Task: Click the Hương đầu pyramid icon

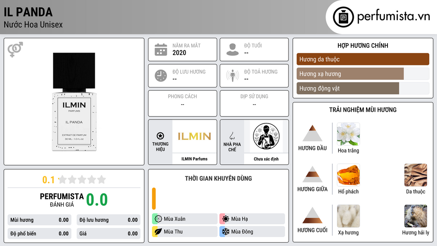Action: [312, 133]
